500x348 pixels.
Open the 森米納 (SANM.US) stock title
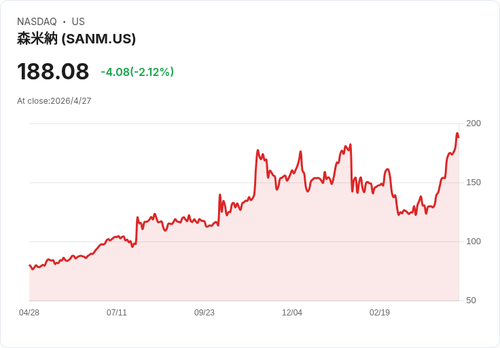point(76,39)
